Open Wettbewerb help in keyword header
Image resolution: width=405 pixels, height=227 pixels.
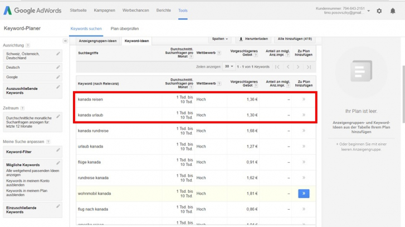219,84
